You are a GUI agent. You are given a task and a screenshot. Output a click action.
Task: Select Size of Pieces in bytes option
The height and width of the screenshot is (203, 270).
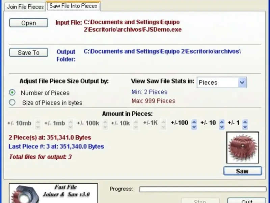pos(12,103)
